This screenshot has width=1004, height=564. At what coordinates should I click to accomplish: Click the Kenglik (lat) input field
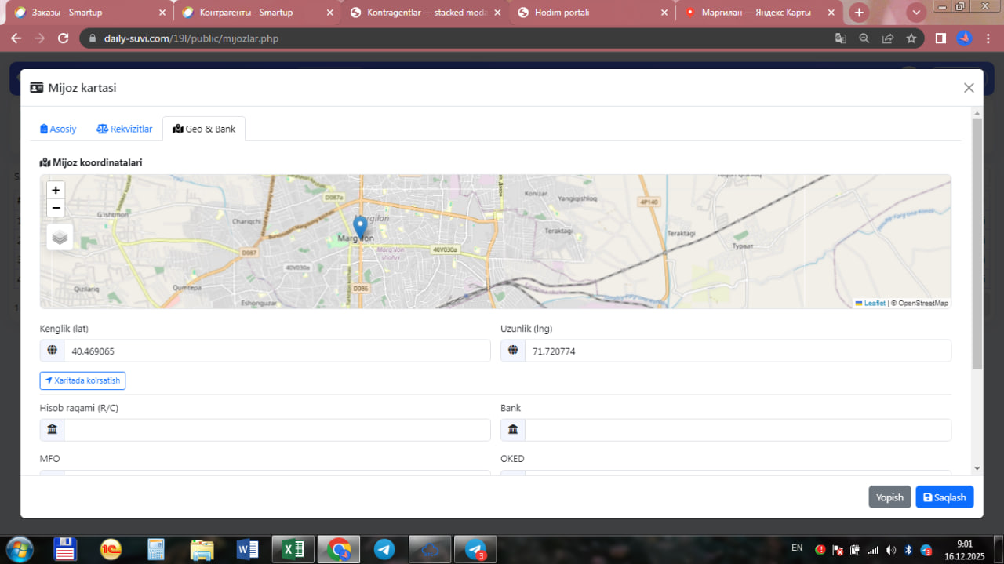(276, 351)
